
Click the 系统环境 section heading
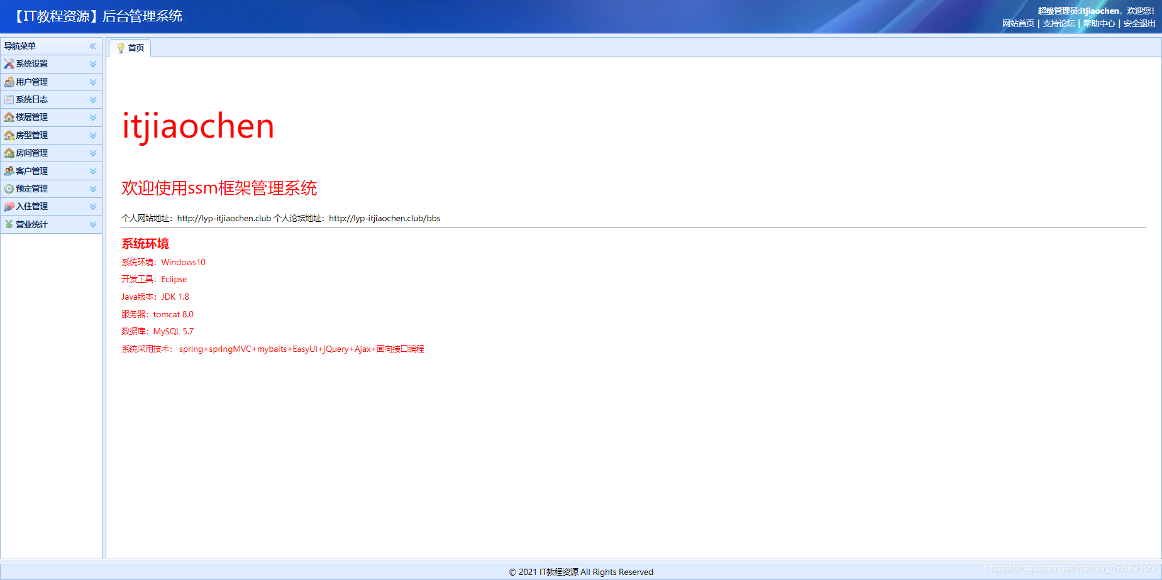145,243
